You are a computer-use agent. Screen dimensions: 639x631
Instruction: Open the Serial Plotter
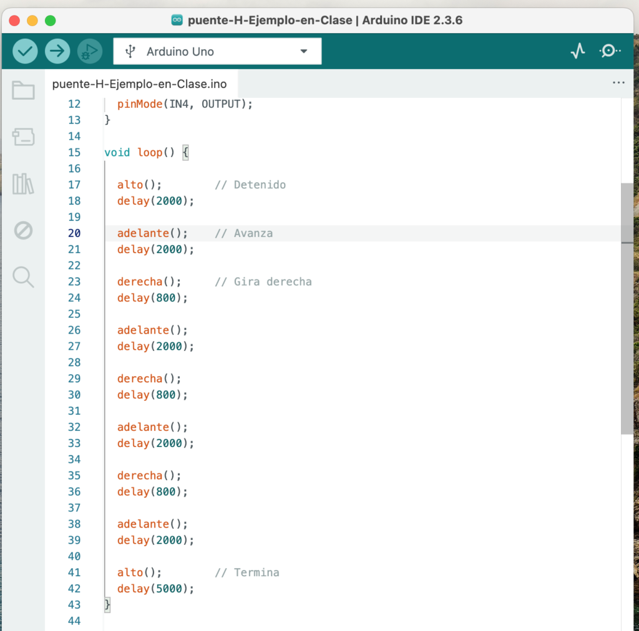[x=578, y=51]
